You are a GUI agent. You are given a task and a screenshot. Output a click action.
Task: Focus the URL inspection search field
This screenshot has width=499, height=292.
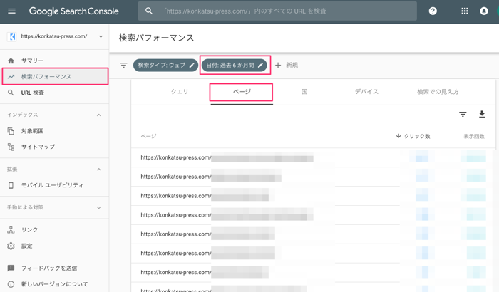coord(277,11)
